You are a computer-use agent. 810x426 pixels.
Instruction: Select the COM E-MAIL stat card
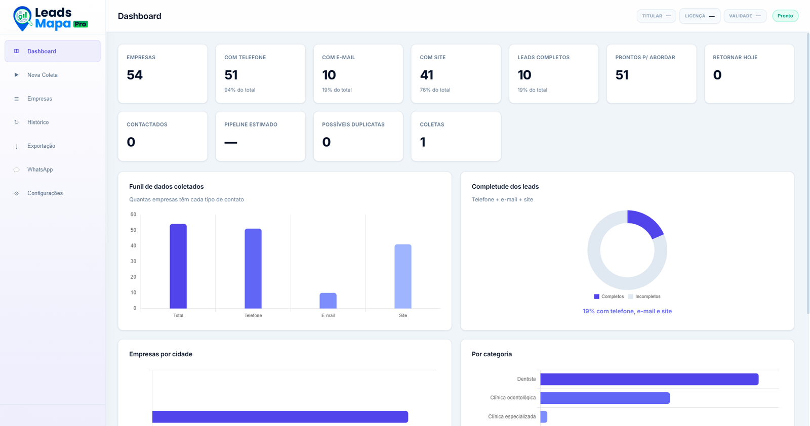click(x=358, y=74)
